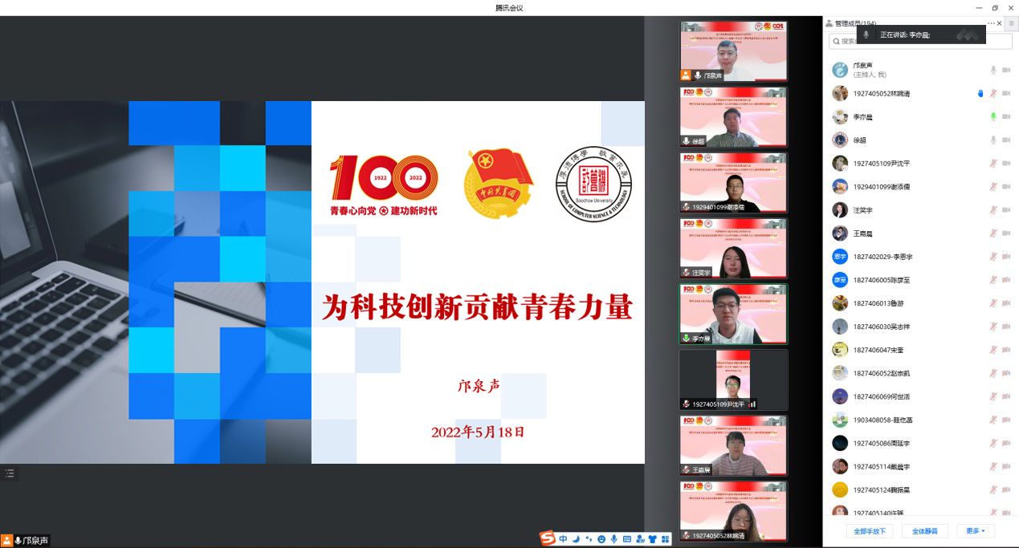Click the 全部手放下 lower all hands button

pyautogui.click(x=870, y=531)
